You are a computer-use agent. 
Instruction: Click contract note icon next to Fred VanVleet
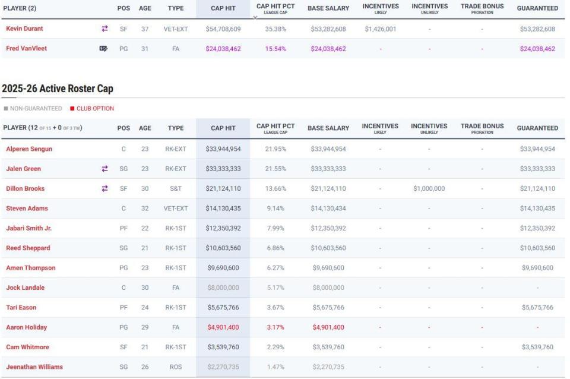click(x=103, y=48)
